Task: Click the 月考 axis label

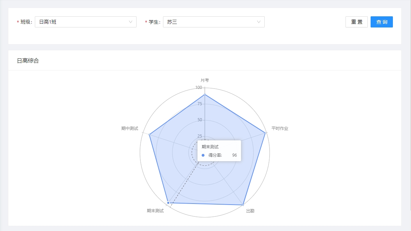Action: point(205,80)
